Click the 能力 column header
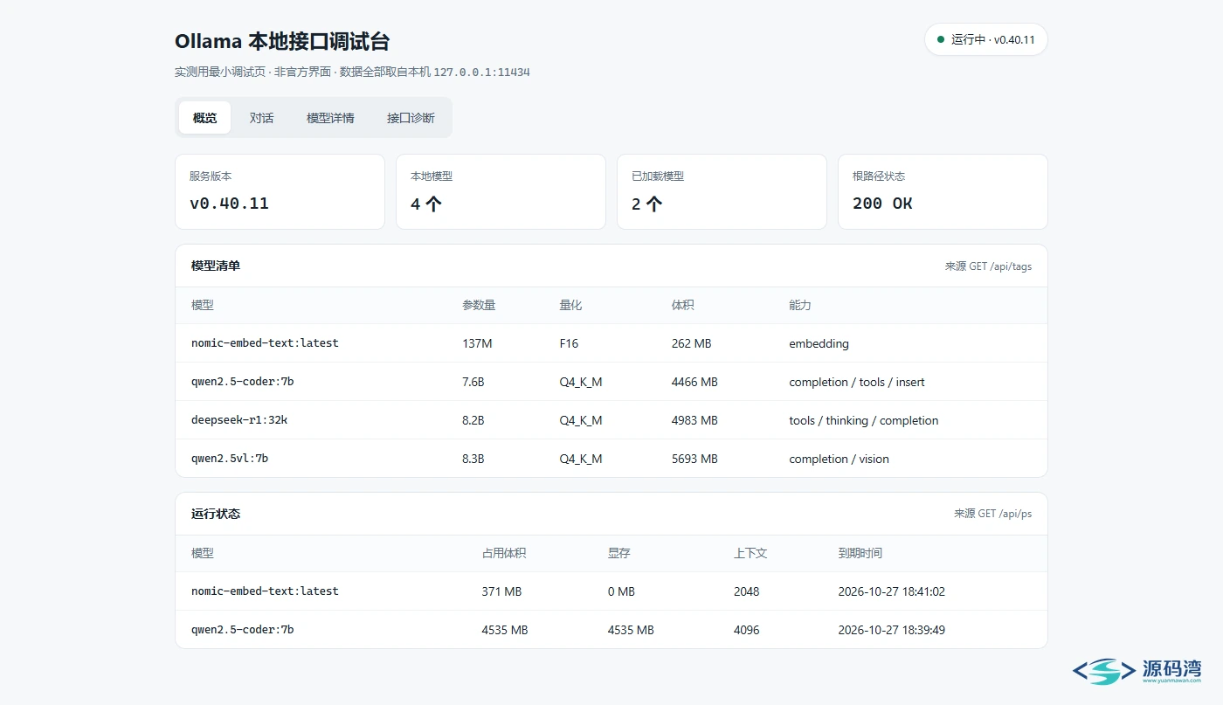This screenshot has height=705, width=1223. [x=800, y=306]
